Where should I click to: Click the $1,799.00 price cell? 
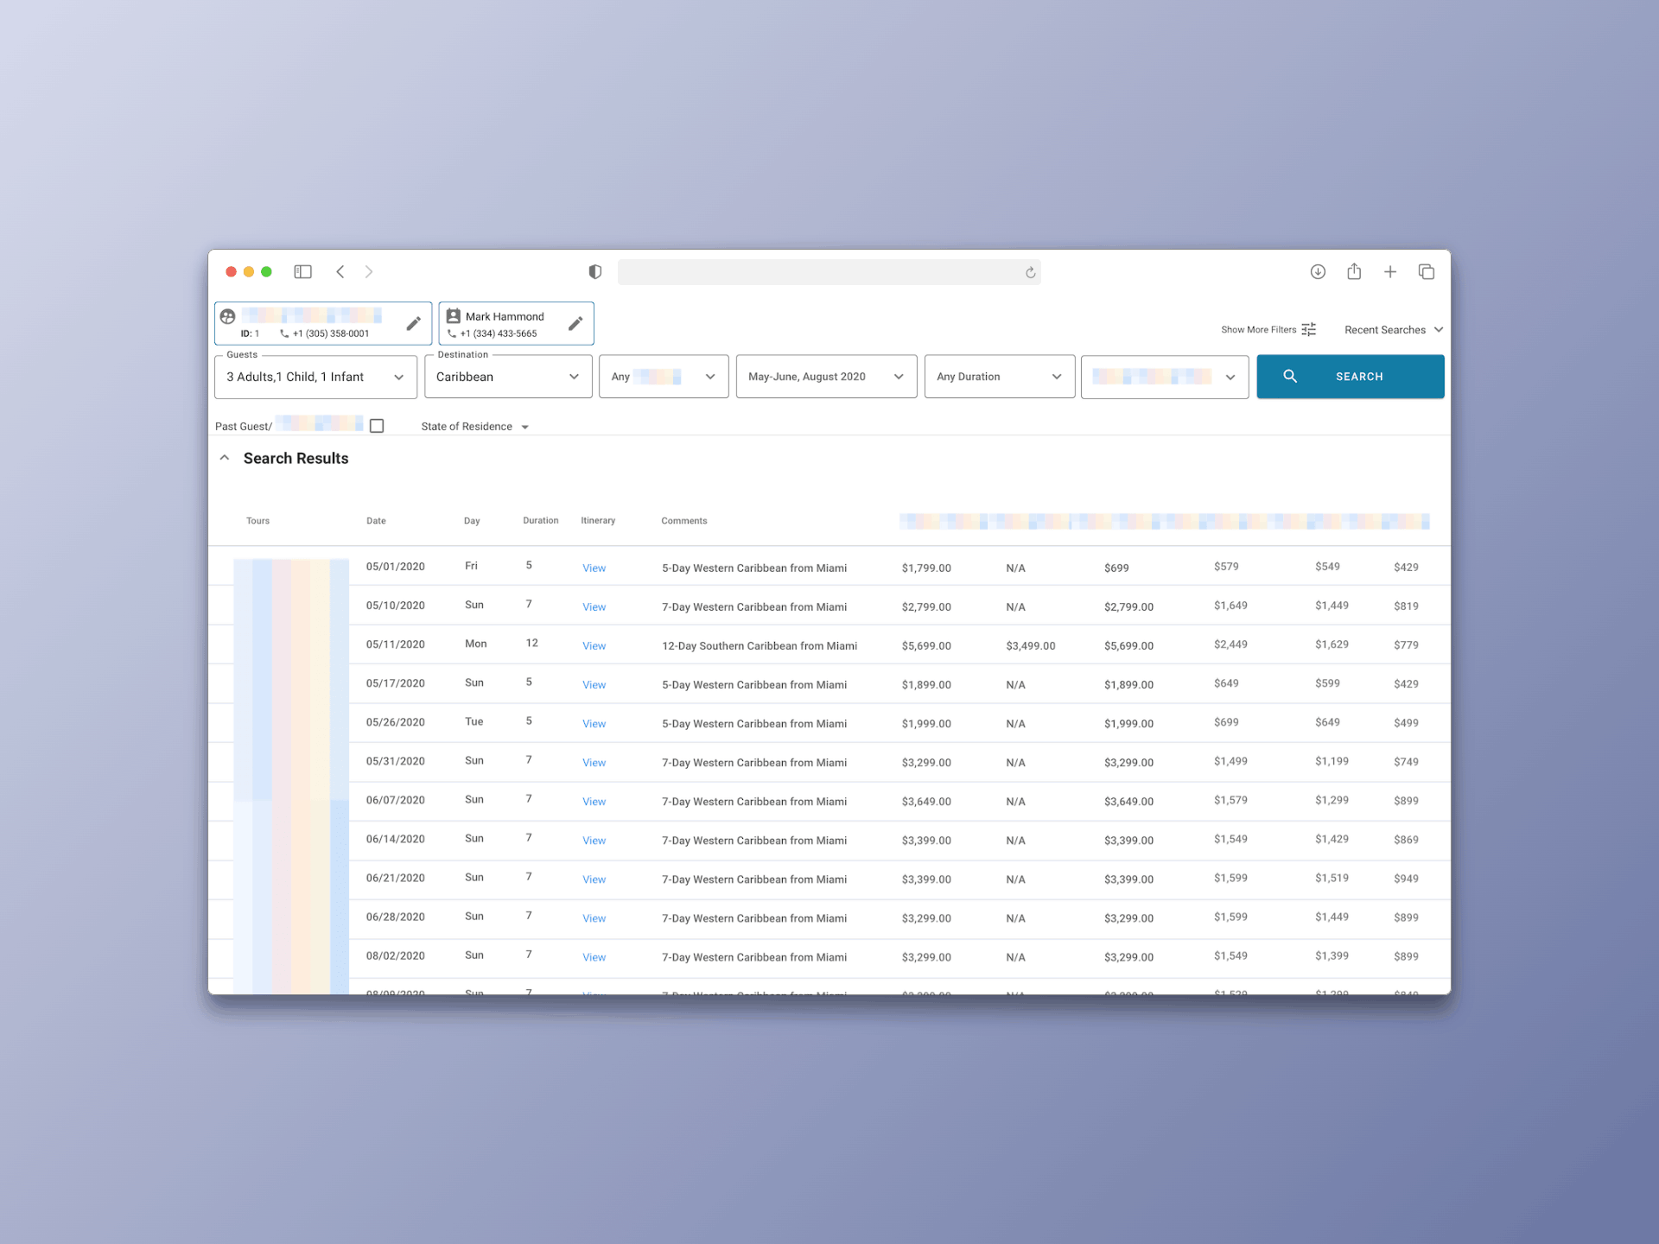click(x=926, y=568)
